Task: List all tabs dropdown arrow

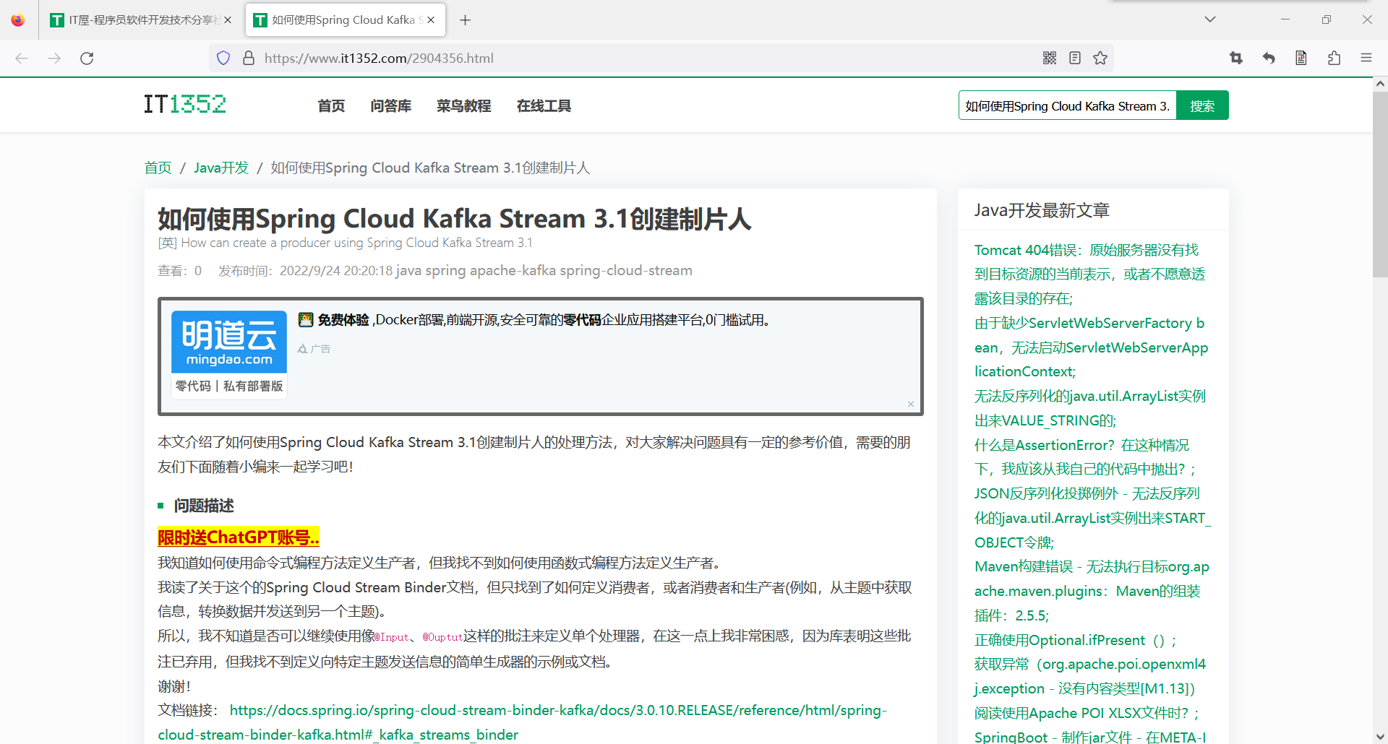Action: pos(1210,20)
